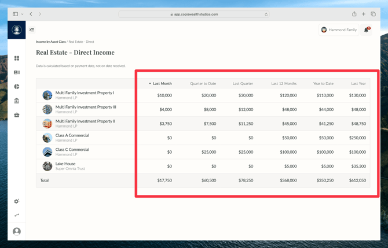
Task: Open the pie chart allocation icon
Action: (x=17, y=87)
